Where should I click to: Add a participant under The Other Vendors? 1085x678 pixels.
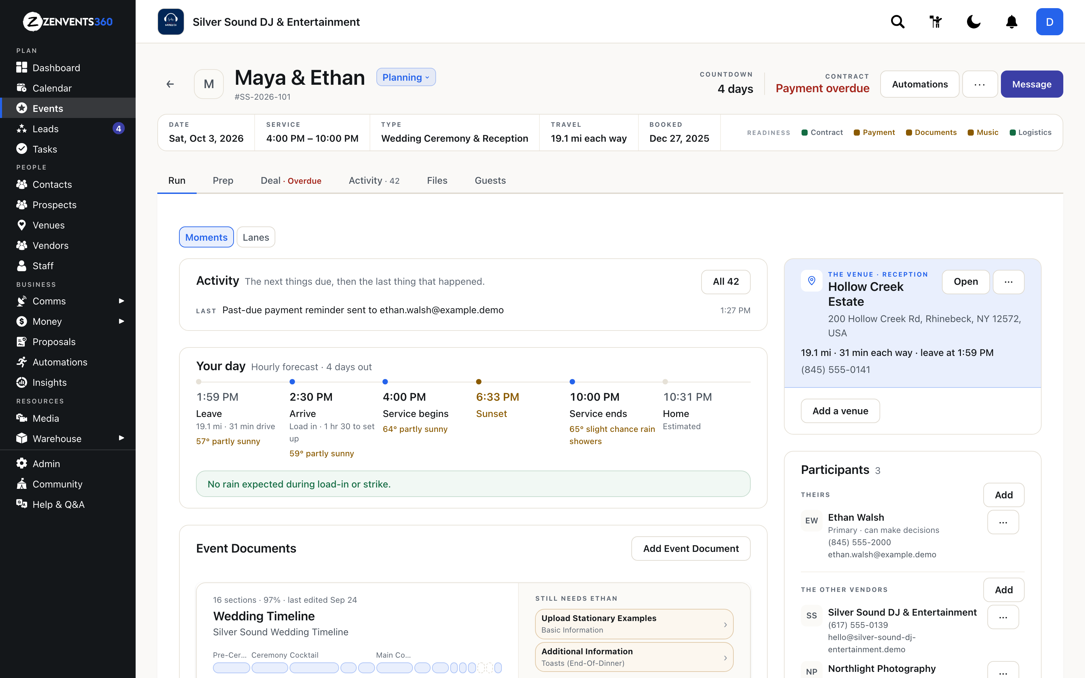pos(1004,590)
